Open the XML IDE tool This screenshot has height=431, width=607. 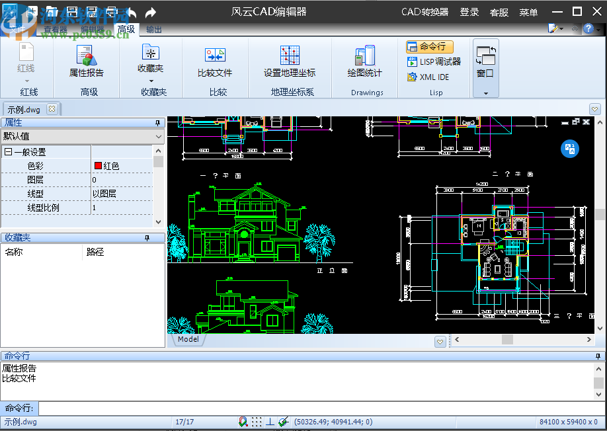pyautogui.click(x=428, y=77)
